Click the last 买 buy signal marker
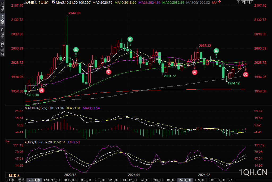The image size is (272, 182). [x=246, y=74]
